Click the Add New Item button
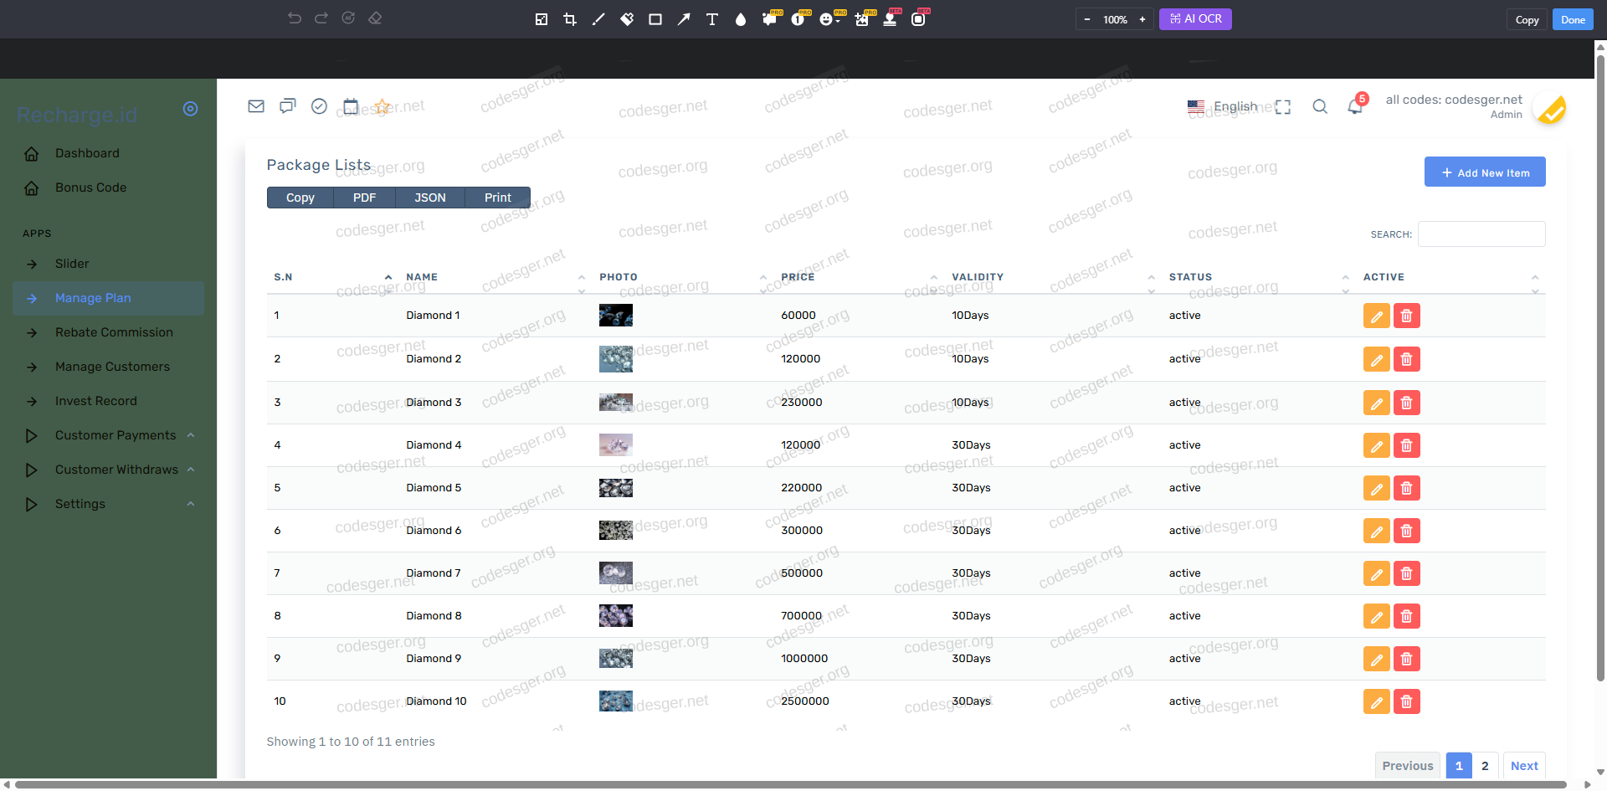Image resolution: width=1607 pixels, height=791 pixels. [1485, 172]
